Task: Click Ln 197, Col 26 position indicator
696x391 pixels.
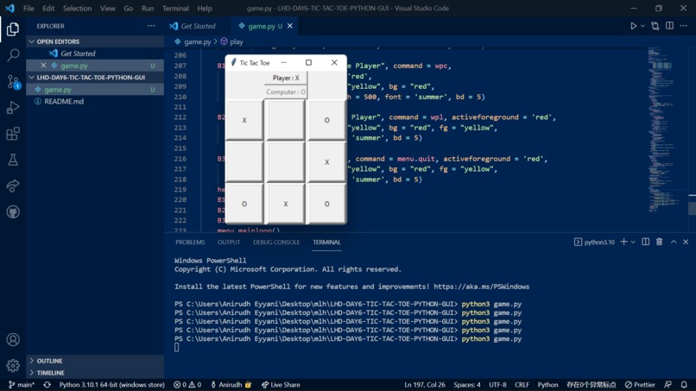Action: coord(425,385)
